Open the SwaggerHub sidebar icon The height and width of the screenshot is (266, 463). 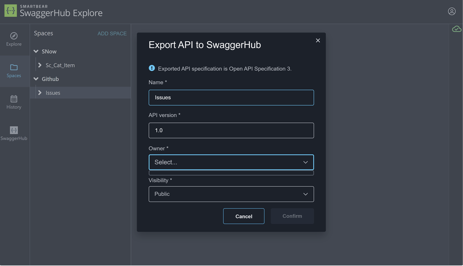coord(14,130)
